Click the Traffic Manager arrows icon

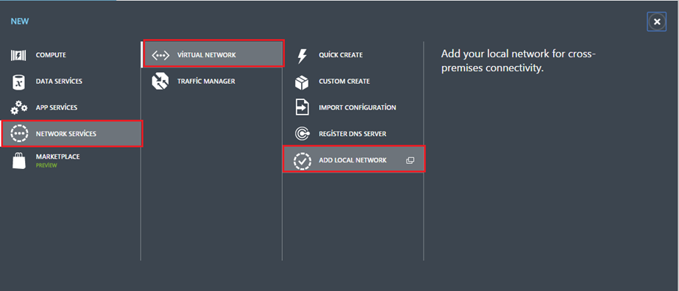(x=160, y=82)
